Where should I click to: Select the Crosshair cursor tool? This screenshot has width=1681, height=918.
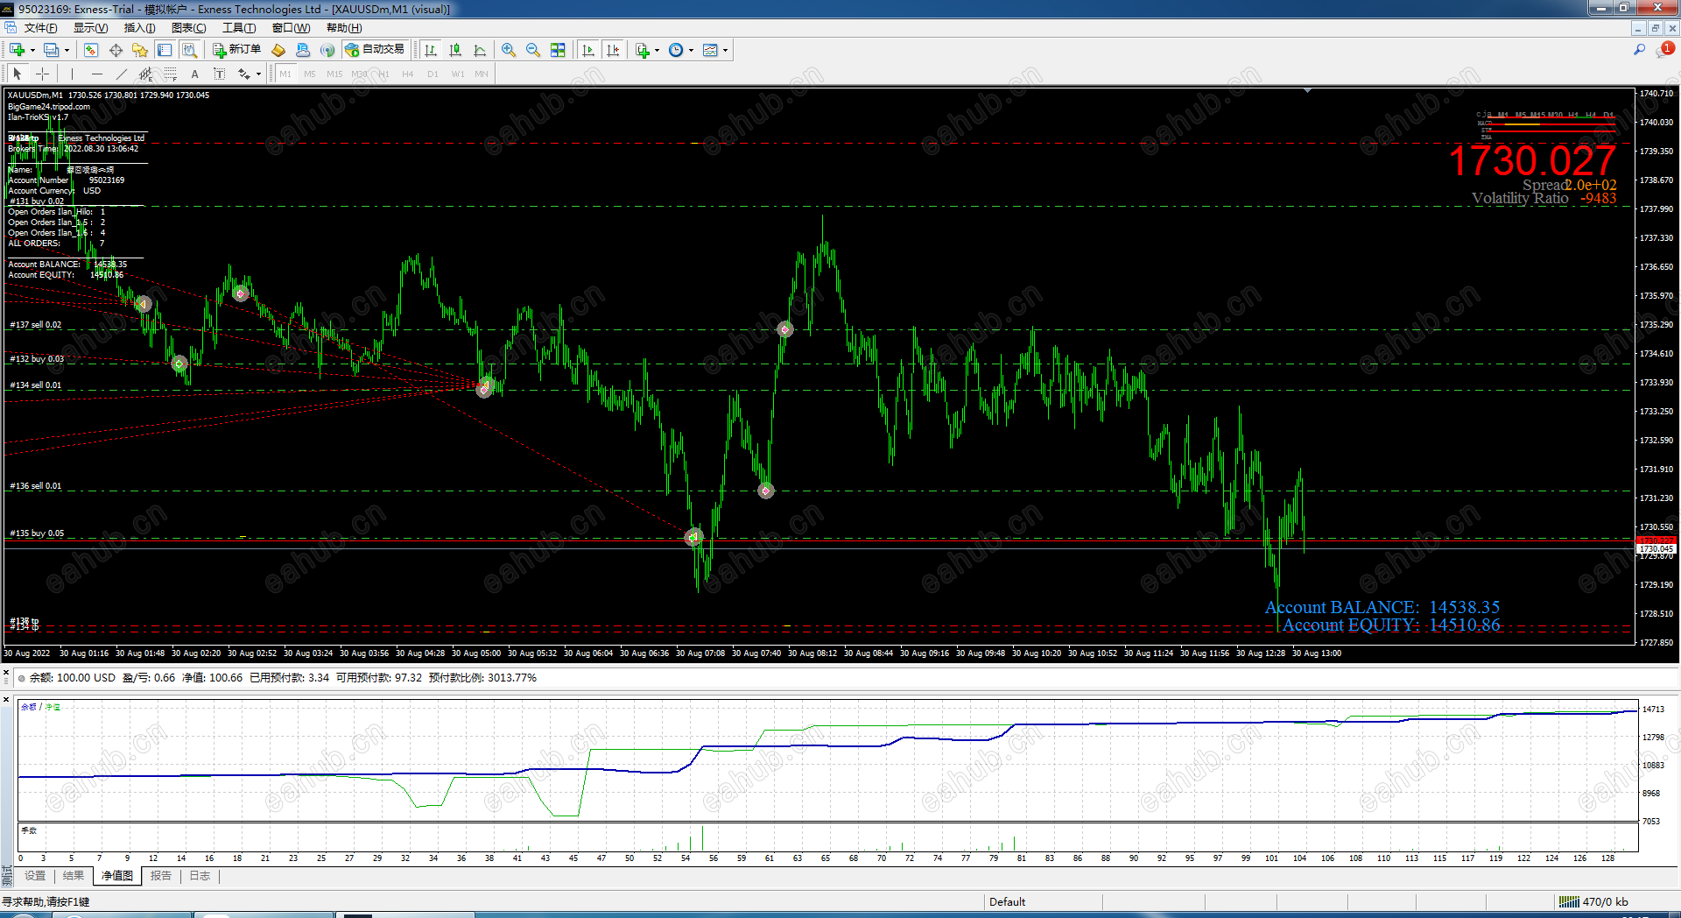(42, 74)
